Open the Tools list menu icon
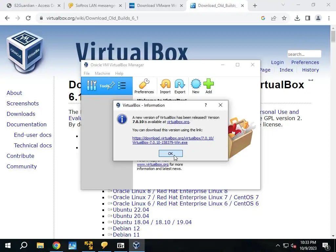This screenshot has width=336, height=252. pyautogui.click(x=122, y=86)
